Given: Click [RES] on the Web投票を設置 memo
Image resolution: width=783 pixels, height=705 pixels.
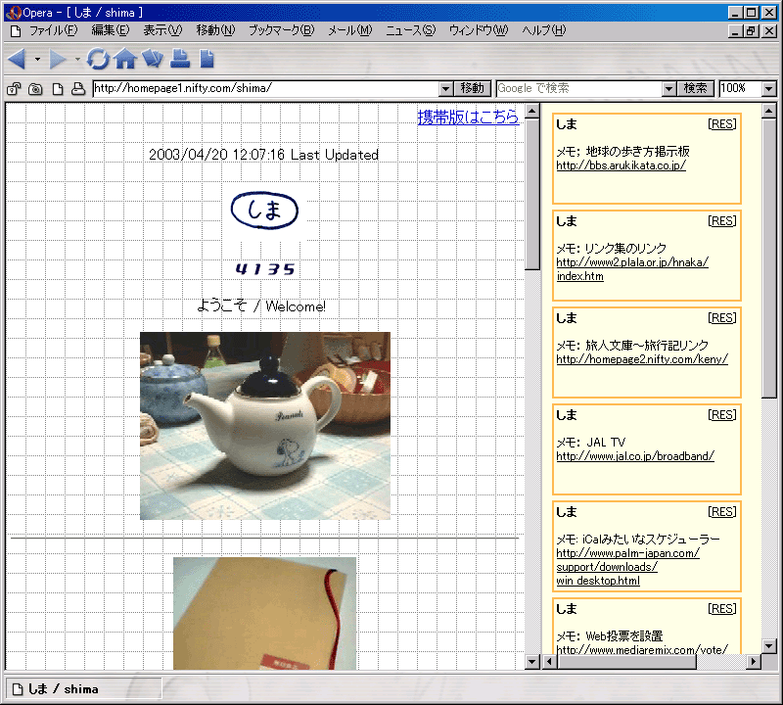Looking at the screenshot, I should [x=722, y=609].
